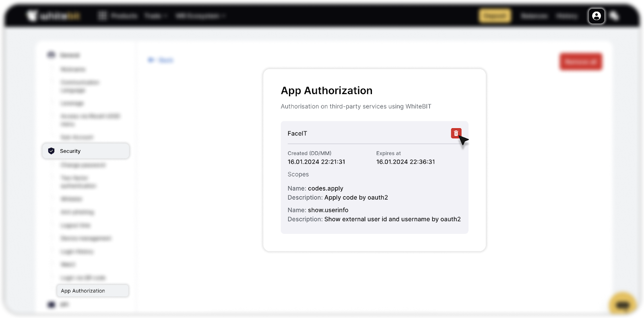The height and width of the screenshot is (318, 644).
Task: Click the 'Apply code by oauth2' description
Action: (356, 197)
